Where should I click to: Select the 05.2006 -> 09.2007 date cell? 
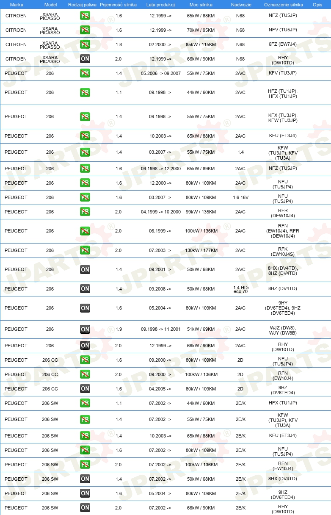coord(160,74)
